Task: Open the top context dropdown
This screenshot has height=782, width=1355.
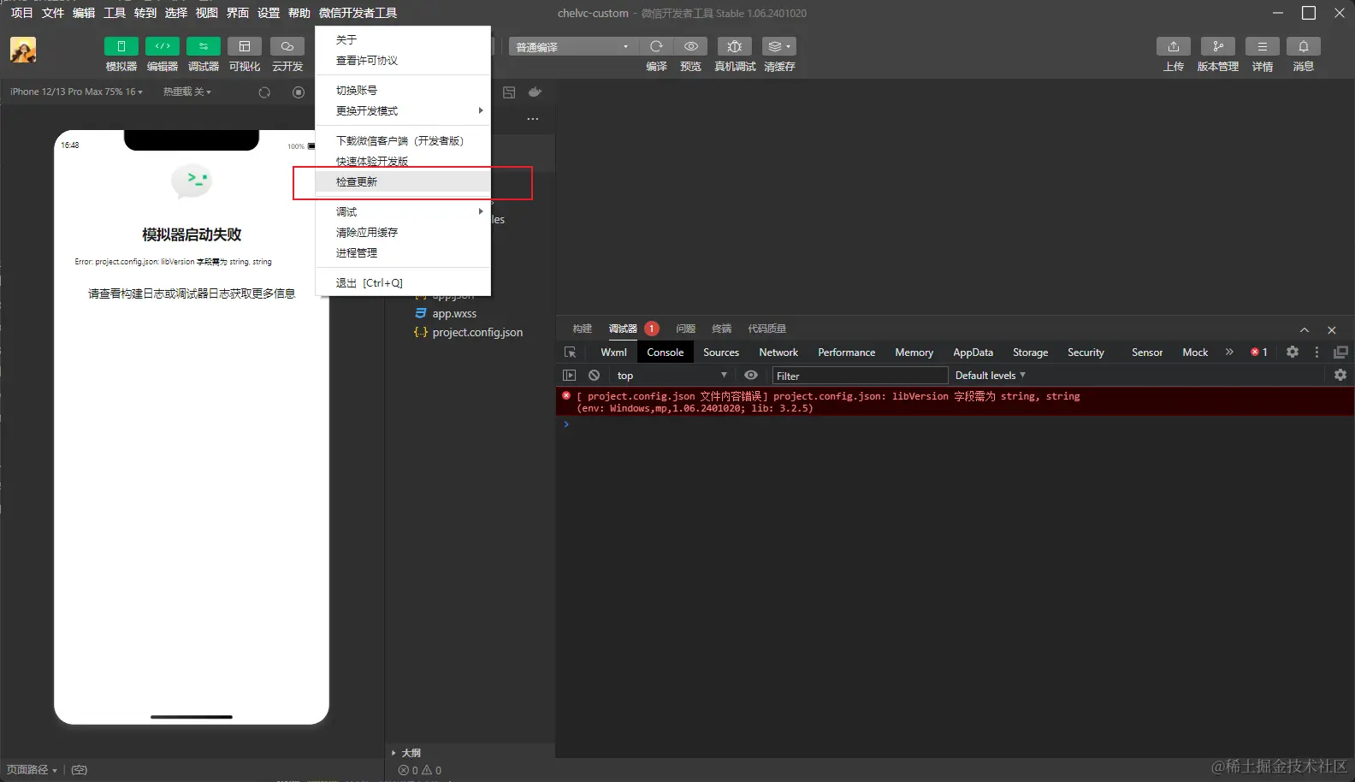Action: click(672, 376)
